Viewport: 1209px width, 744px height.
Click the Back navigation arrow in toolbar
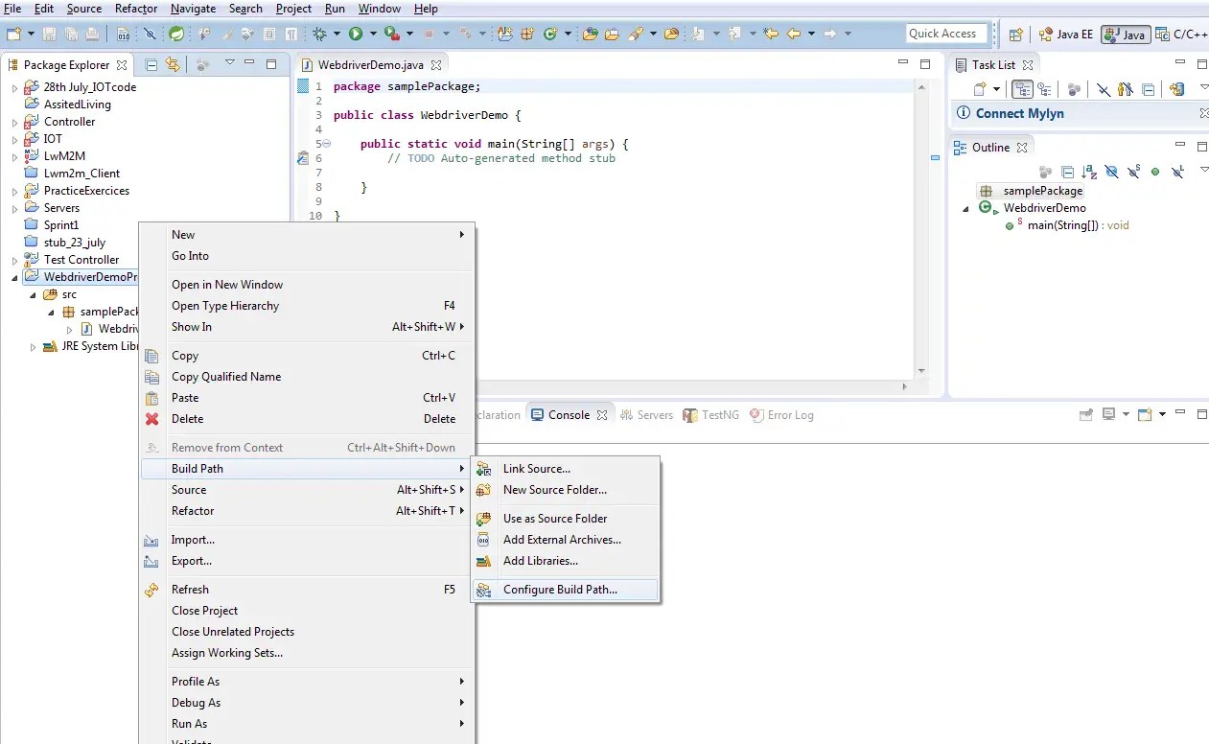click(x=794, y=34)
